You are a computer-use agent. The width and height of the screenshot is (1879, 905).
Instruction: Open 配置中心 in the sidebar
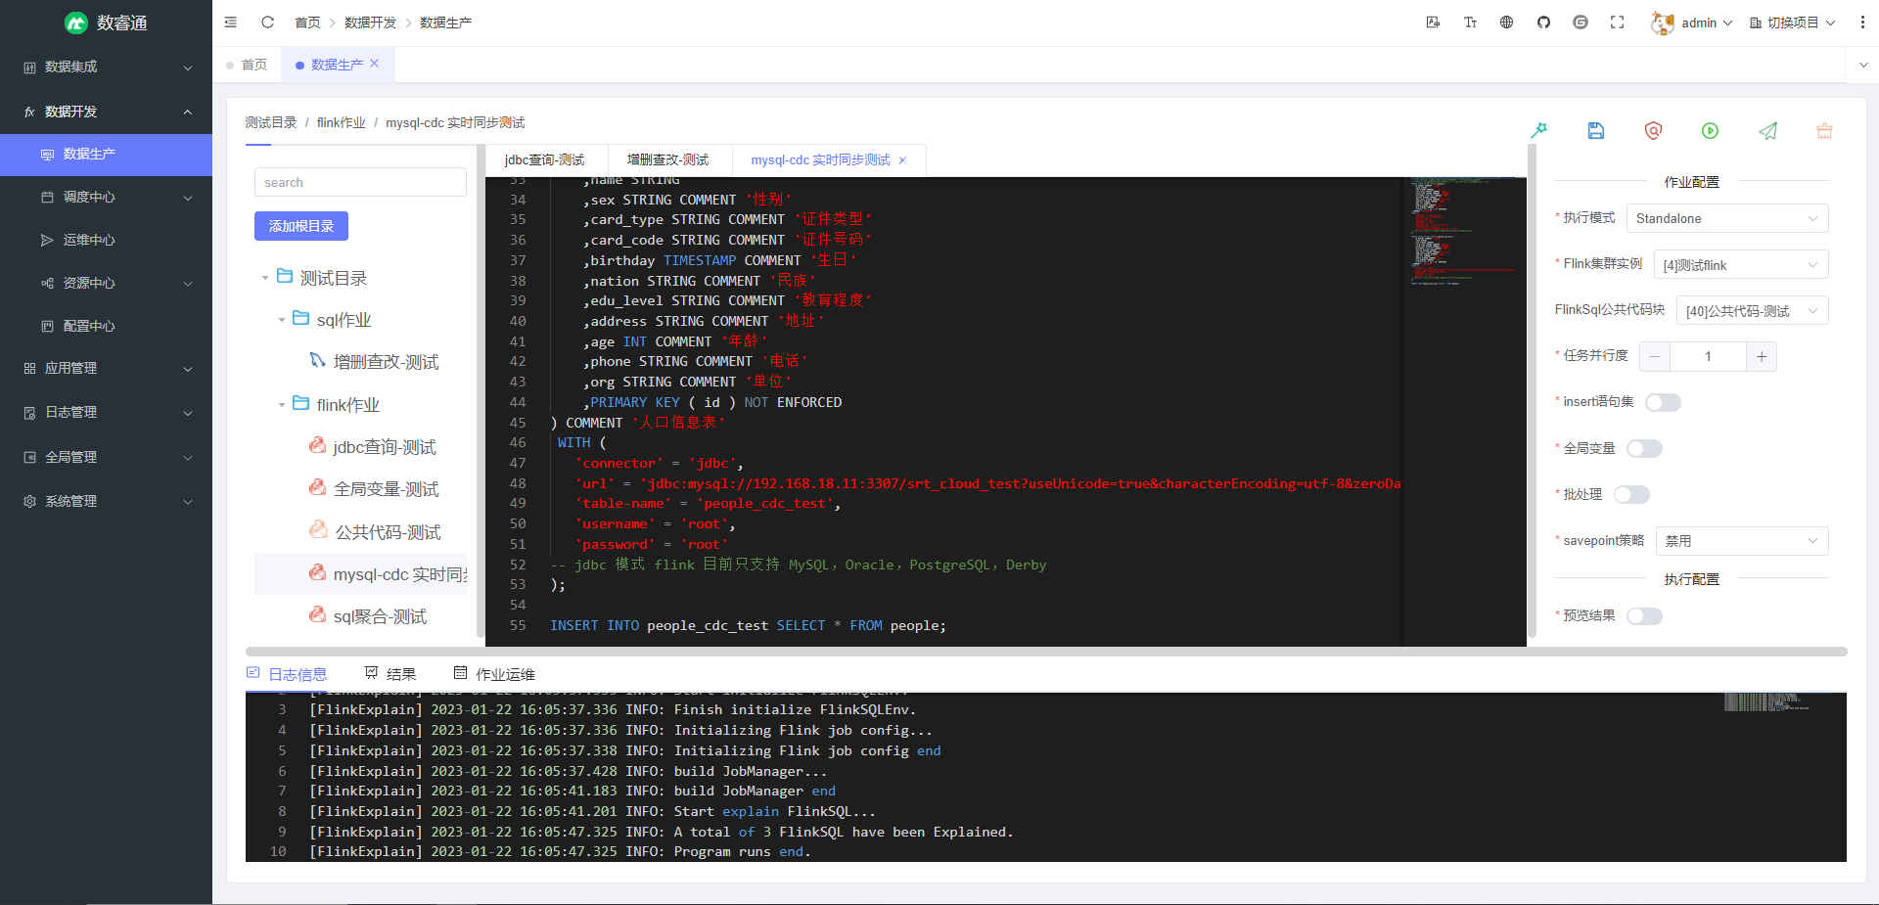pyautogui.click(x=106, y=326)
